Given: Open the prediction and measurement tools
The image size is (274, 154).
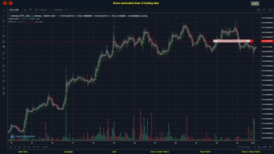Looking at the screenshot, I should (x=4, y=42).
